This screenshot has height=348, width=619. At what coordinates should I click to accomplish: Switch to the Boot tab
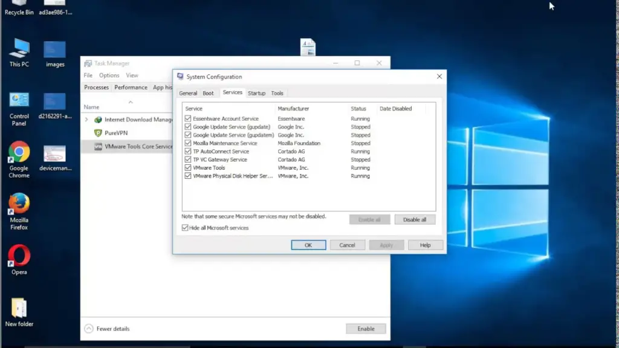208,93
